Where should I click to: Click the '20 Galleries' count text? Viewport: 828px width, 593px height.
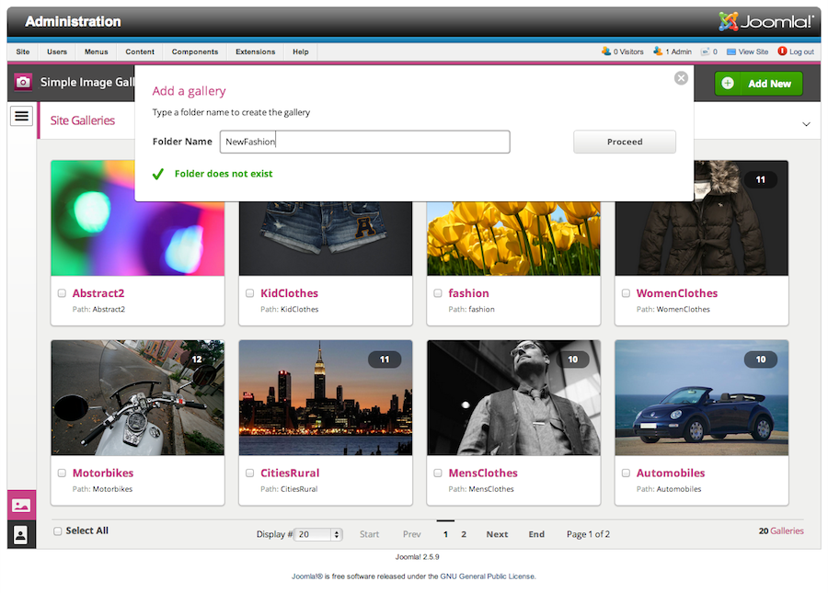coord(781,530)
